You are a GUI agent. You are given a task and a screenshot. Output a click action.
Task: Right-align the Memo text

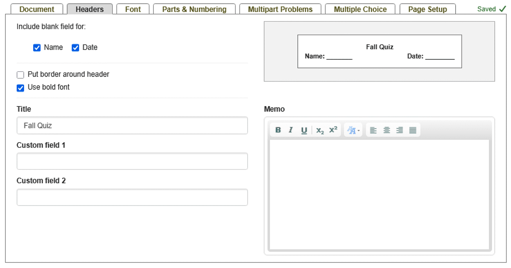tap(399, 130)
